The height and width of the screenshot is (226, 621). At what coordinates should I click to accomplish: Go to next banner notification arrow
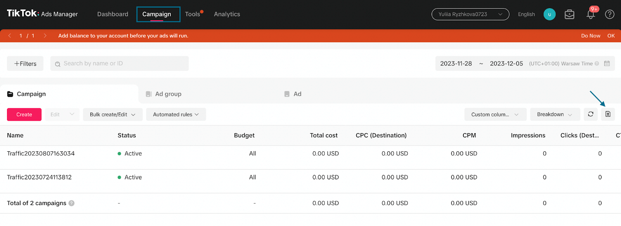[x=45, y=36]
